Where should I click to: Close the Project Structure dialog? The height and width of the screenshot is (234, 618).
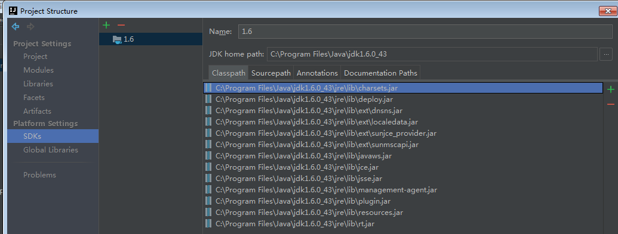[607, 11]
